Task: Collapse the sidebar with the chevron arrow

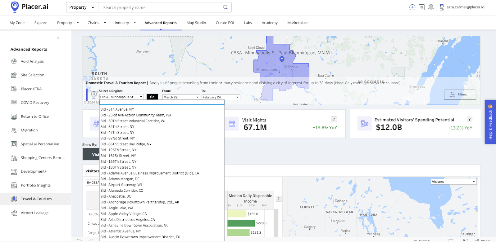Action: pyautogui.click(x=58, y=38)
